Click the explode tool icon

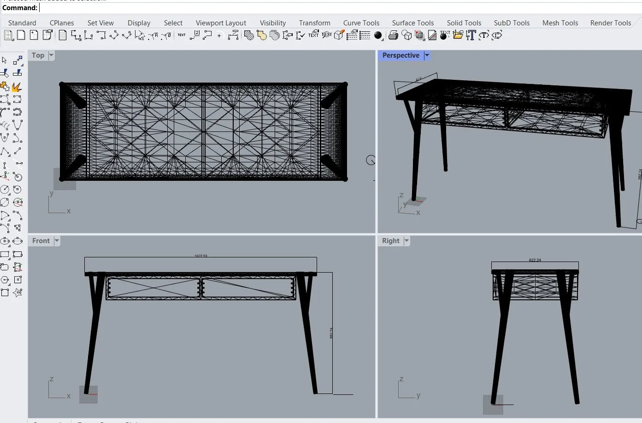click(17, 86)
